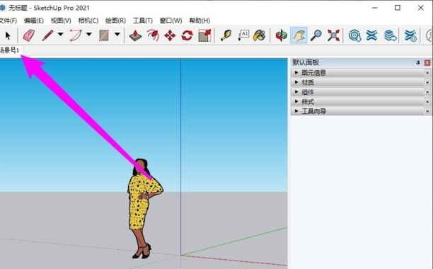
Task: Select the Tape Measure tool
Action: pos(226,35)
